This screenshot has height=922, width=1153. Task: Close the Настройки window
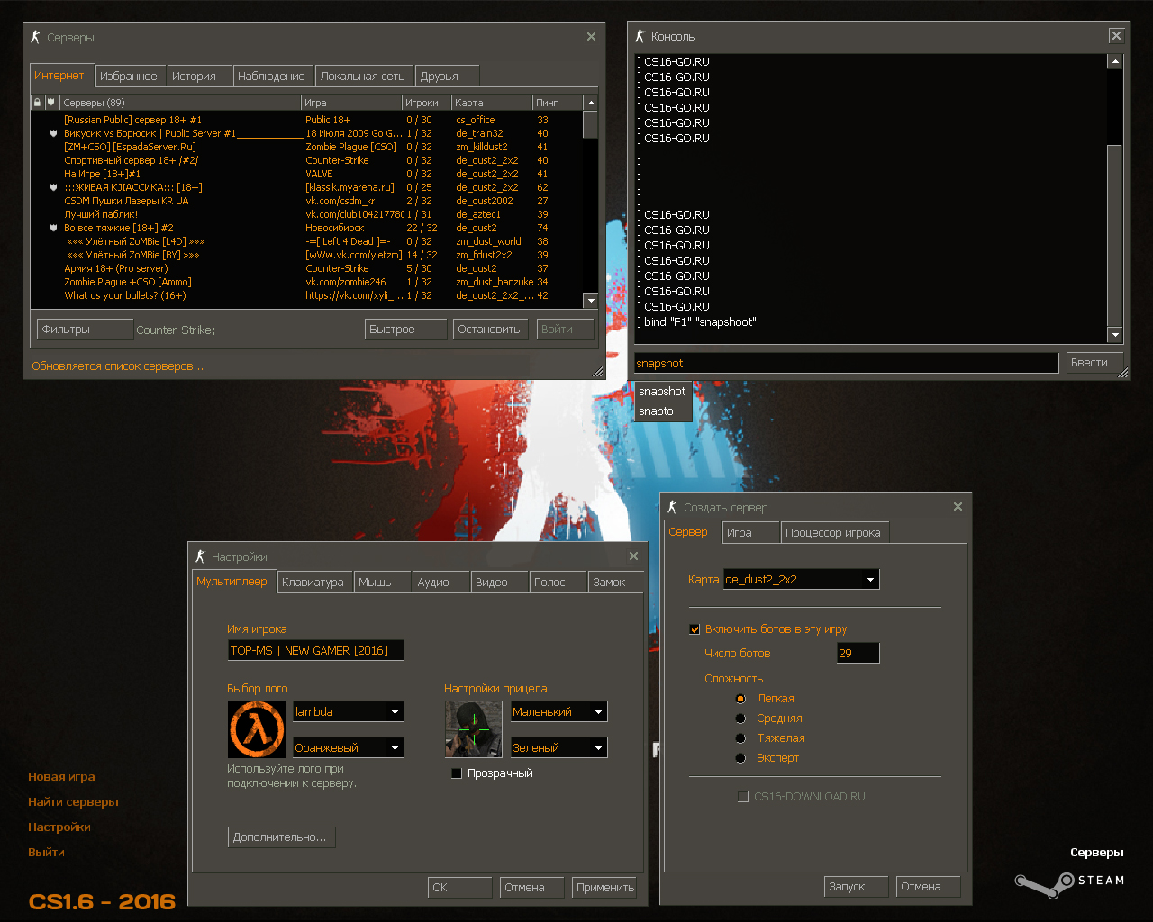tap(633, 556)
